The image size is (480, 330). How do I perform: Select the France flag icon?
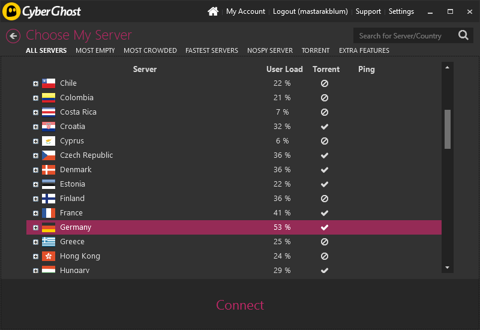click(x=49, y=213)
